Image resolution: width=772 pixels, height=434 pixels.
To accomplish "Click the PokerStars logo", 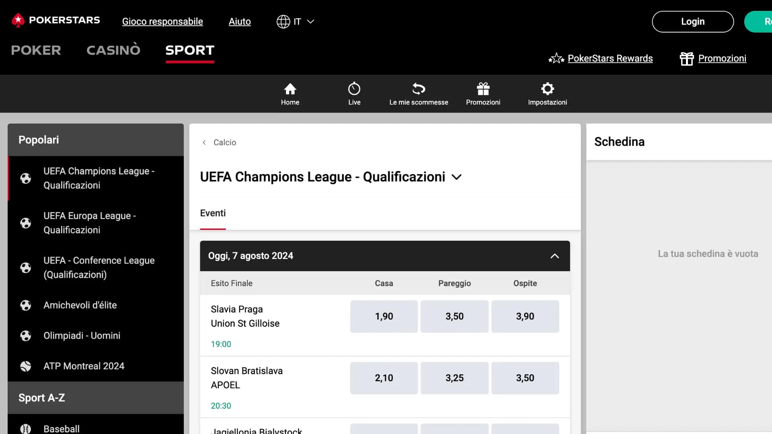I will tap(56, 20).
